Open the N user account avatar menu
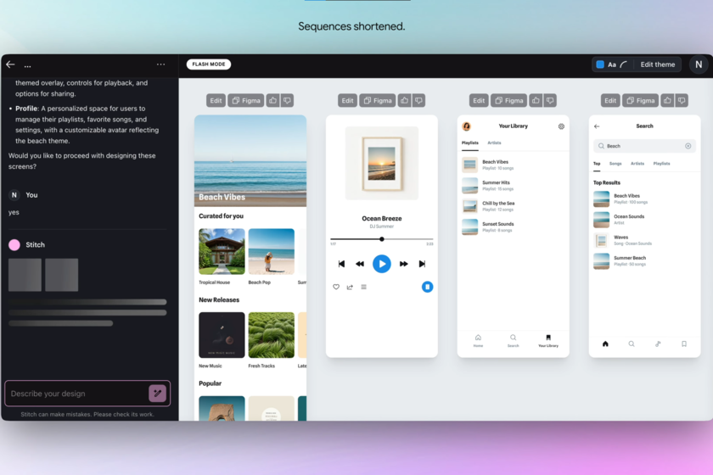Viewport: 713px width, 475px height. pyautogui.click(x=698, y=64)
